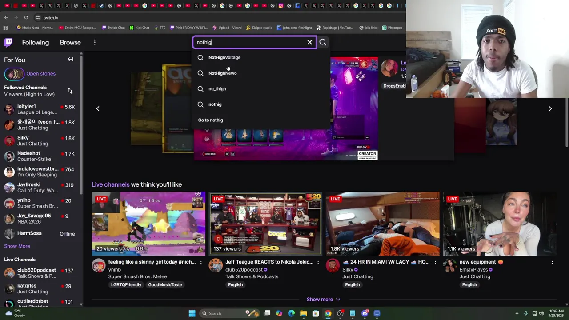Click the EmjayPlayss channel name

coord(473,269)
